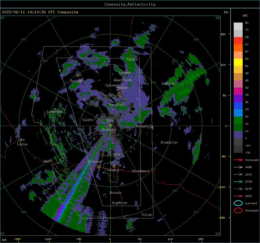
Task: Click the Airdrie town label
Action: click(x=114, y=154)
